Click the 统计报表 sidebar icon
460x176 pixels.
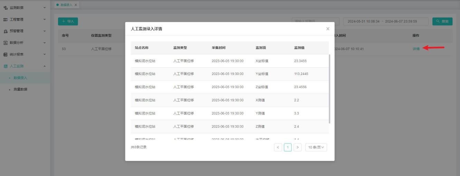click(x=5, y=55)
